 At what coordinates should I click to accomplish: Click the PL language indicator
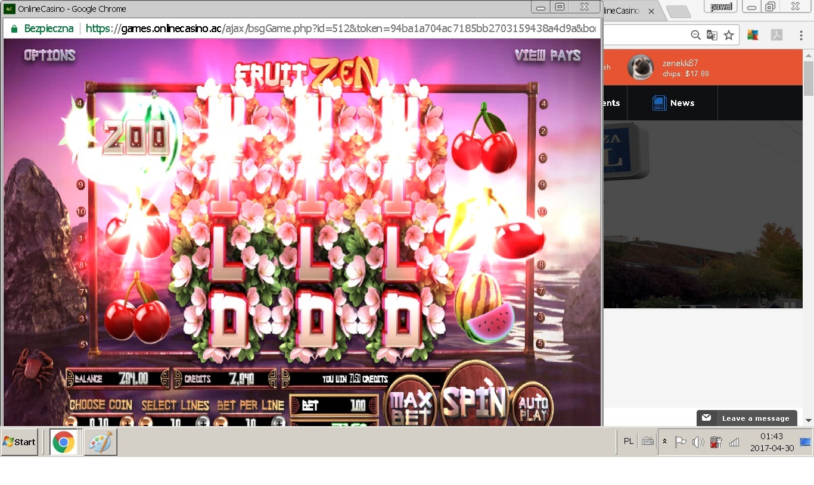(628, 442)
